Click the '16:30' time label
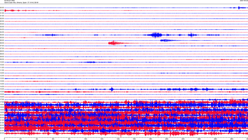This screenshot has width=248, height=140. (2, 97)
